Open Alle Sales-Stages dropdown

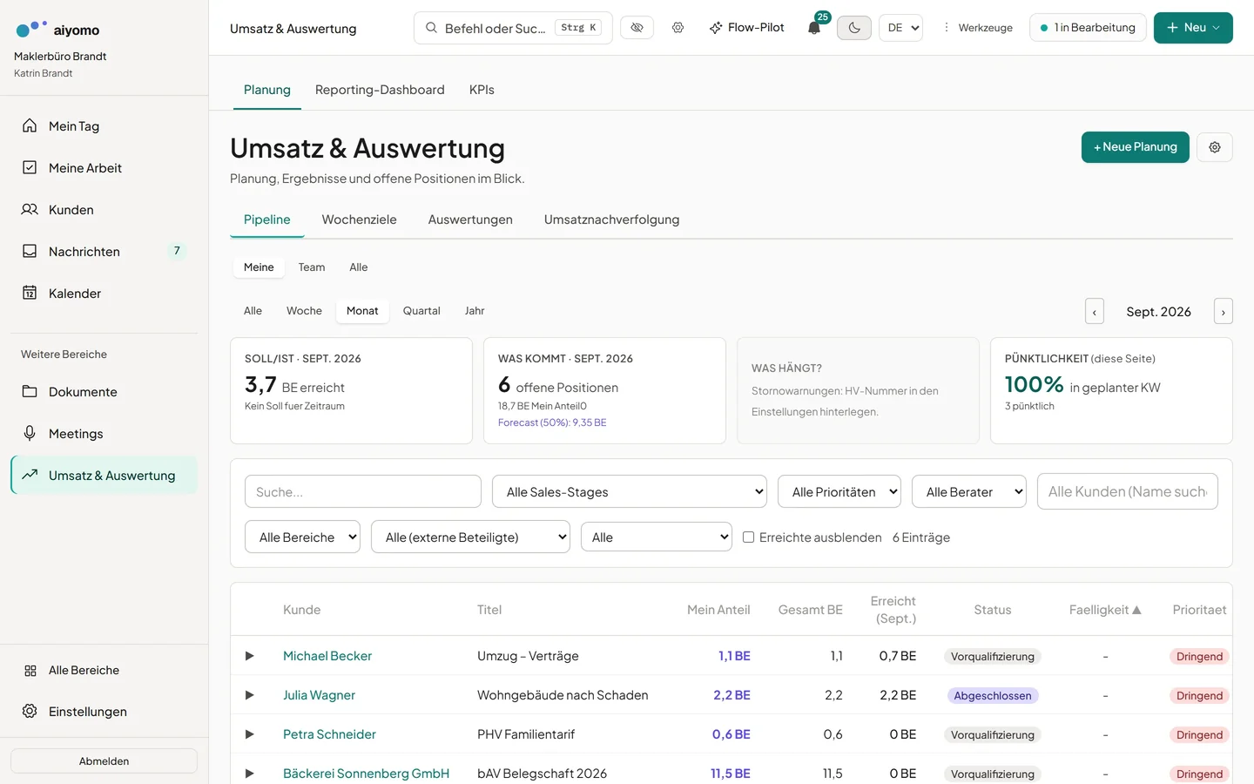630,492
